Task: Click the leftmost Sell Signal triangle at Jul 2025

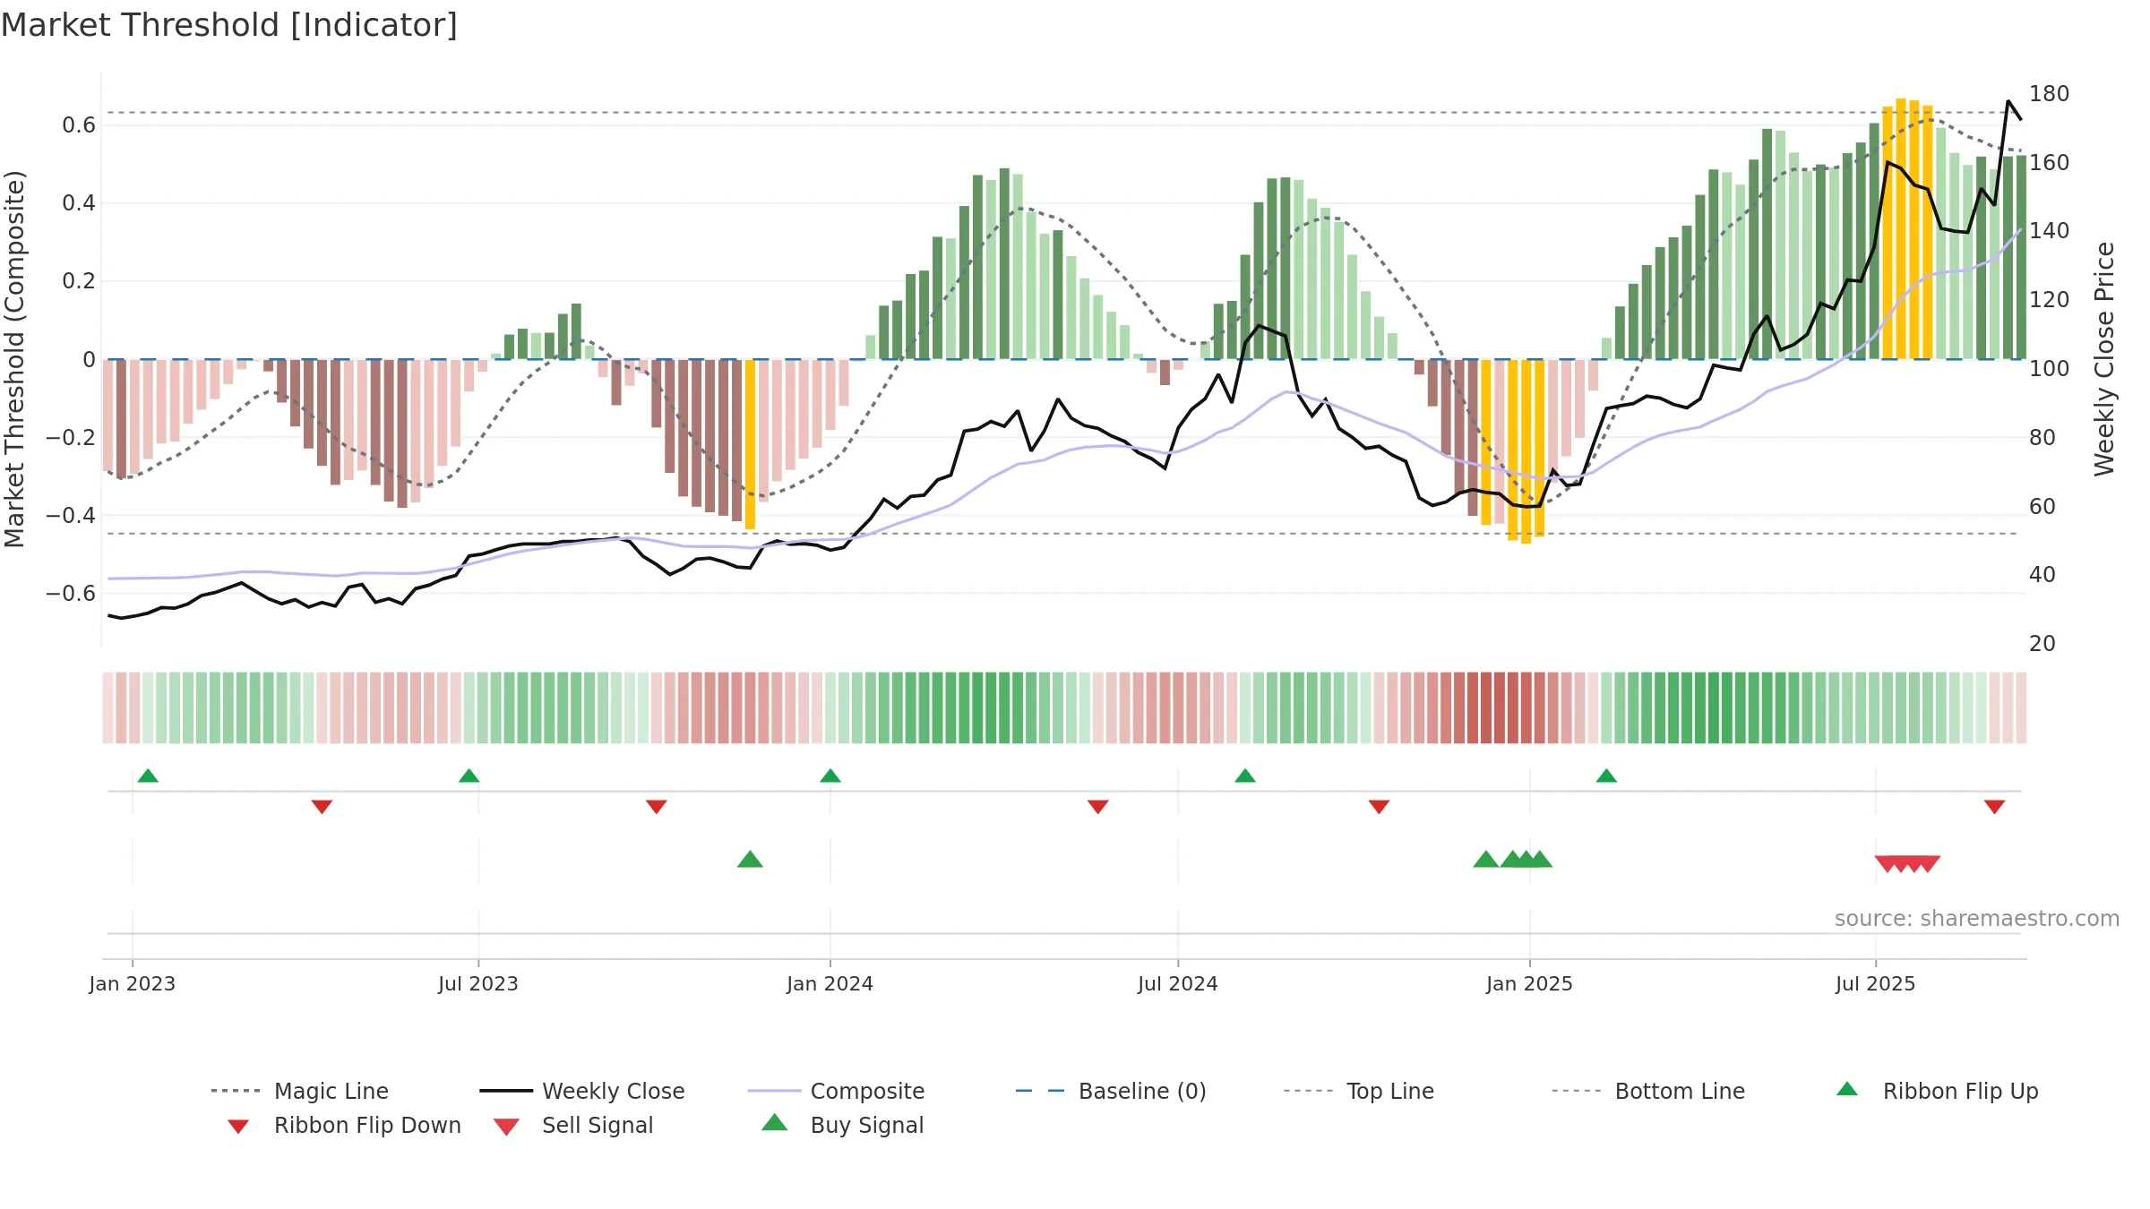Action: coord(1886,864)
